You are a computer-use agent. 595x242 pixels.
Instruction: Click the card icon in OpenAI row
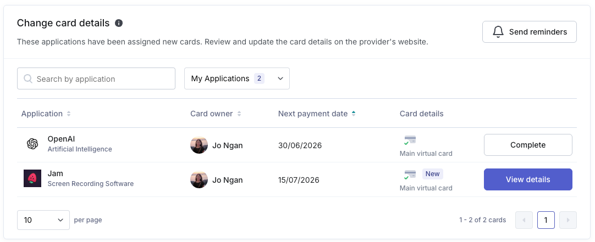tap(410, 140)
